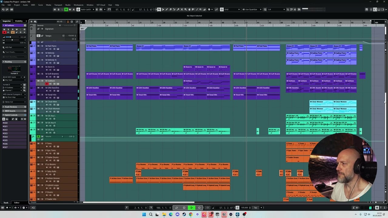Open the VST Cloud menu
The height and width of the screenshot is (218, 388).
(x=101, y=5)
